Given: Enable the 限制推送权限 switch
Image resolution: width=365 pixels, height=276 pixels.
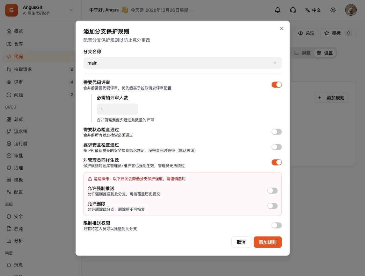Looking at the screenshot, I should [277, 225].
